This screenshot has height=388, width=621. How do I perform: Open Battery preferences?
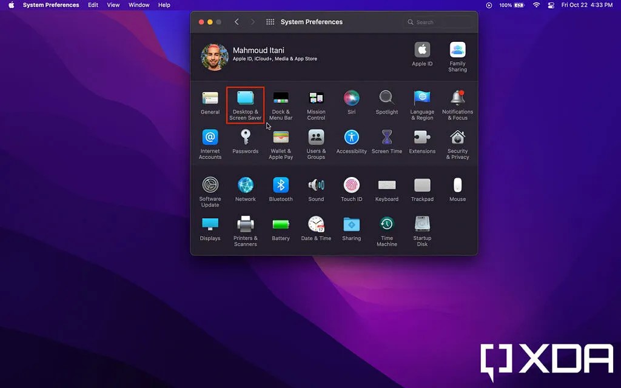[281, 229]
